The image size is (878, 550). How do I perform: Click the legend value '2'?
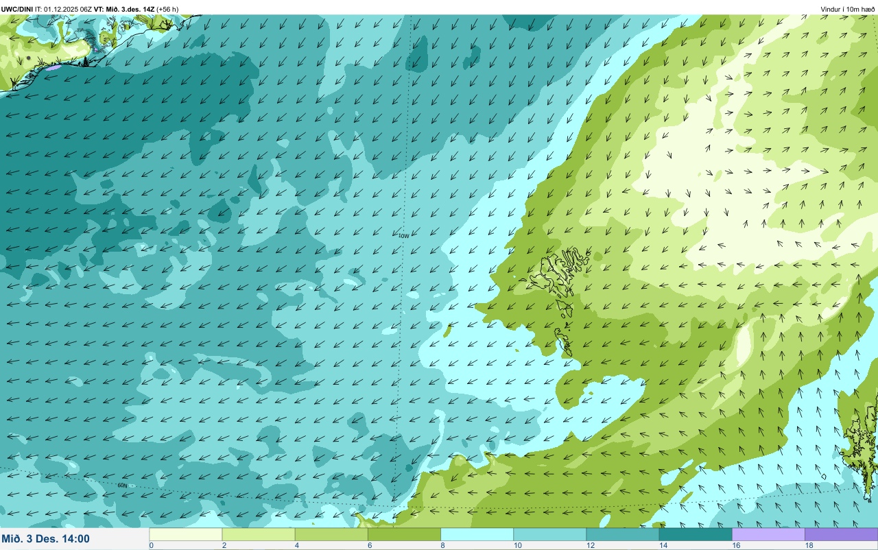click(224, 546)
